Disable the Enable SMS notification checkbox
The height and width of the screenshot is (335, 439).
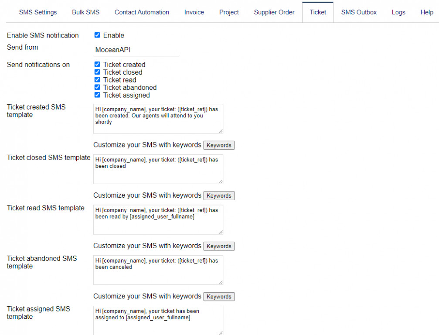pyautogui.click(x=97, y=35)
